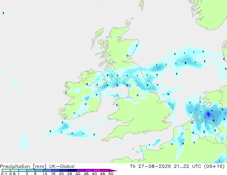Click the darkest blue rain cell over the Netherlands
This screenshot has height=175, width=227.
[x=208, y=114]
